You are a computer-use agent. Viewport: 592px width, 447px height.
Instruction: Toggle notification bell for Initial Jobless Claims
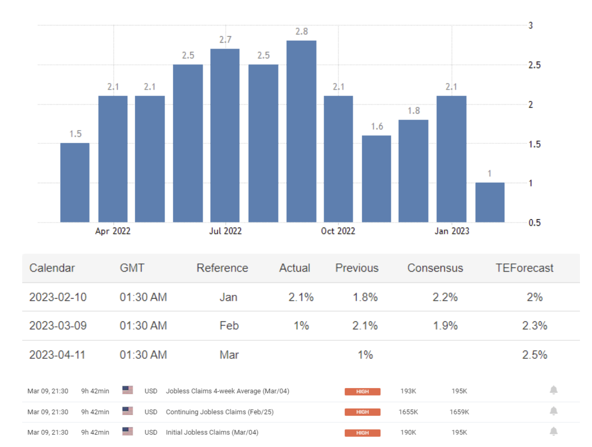point(553,432)
